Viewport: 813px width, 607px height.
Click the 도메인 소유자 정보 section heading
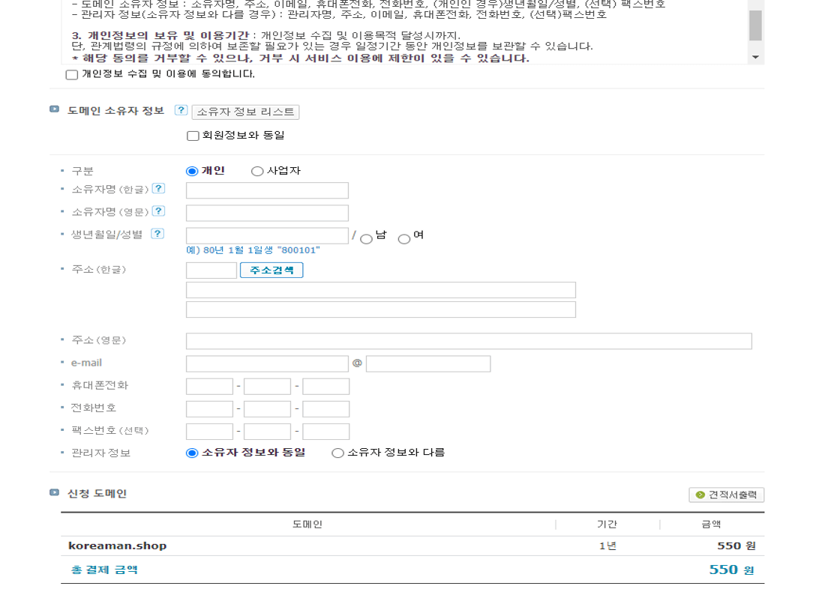116,110
